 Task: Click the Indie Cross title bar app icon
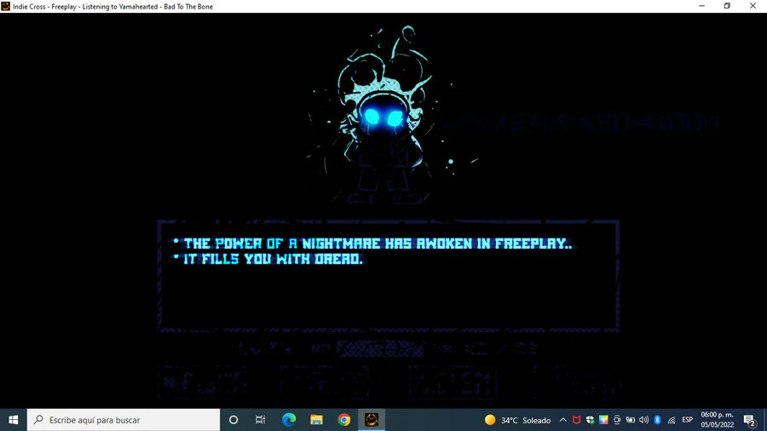click(5, 6)
